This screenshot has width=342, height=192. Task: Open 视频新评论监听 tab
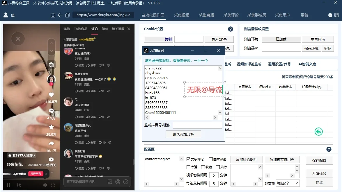click(x=249, y=64)
